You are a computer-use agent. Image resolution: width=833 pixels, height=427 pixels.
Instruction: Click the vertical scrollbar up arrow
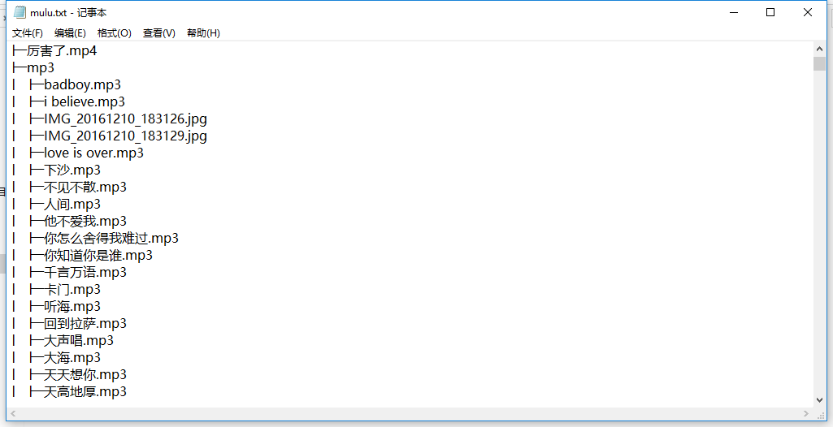[819, 49]
